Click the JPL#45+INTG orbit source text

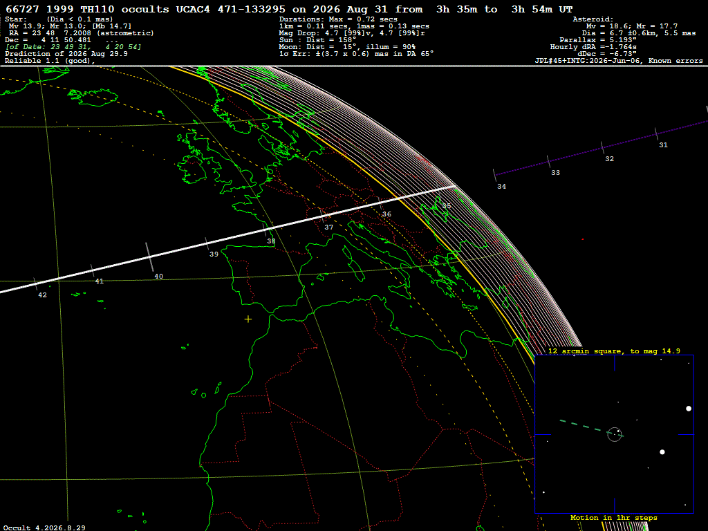pos(619,61)
